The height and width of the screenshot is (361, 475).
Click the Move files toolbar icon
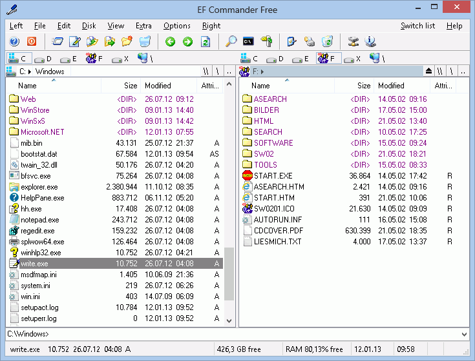point(110,41)
